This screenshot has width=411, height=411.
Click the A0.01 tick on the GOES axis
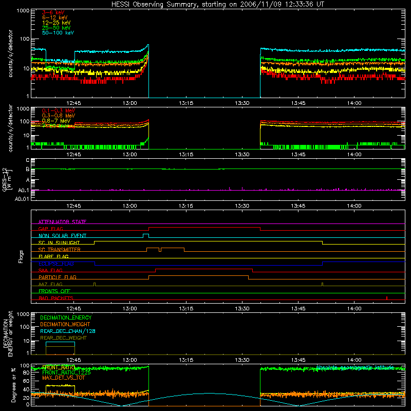(x=22, y=199)
